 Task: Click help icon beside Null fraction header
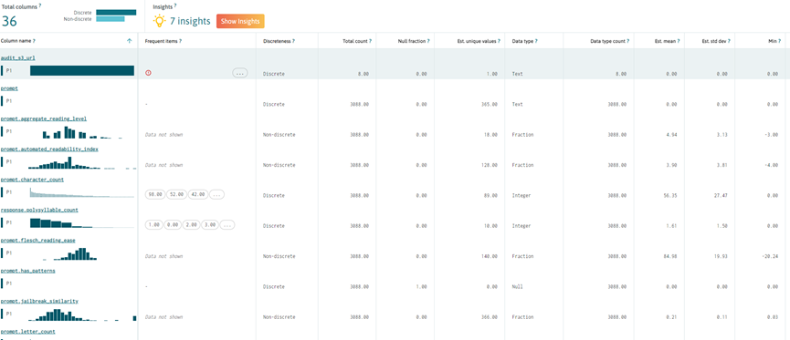(x=428, y=41)
